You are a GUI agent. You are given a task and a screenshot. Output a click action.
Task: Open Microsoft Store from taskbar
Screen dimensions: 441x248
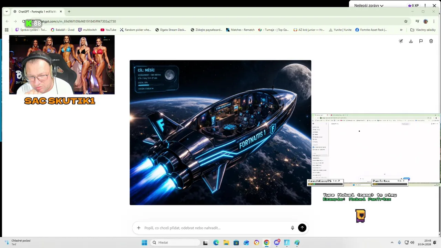point(236,242)
